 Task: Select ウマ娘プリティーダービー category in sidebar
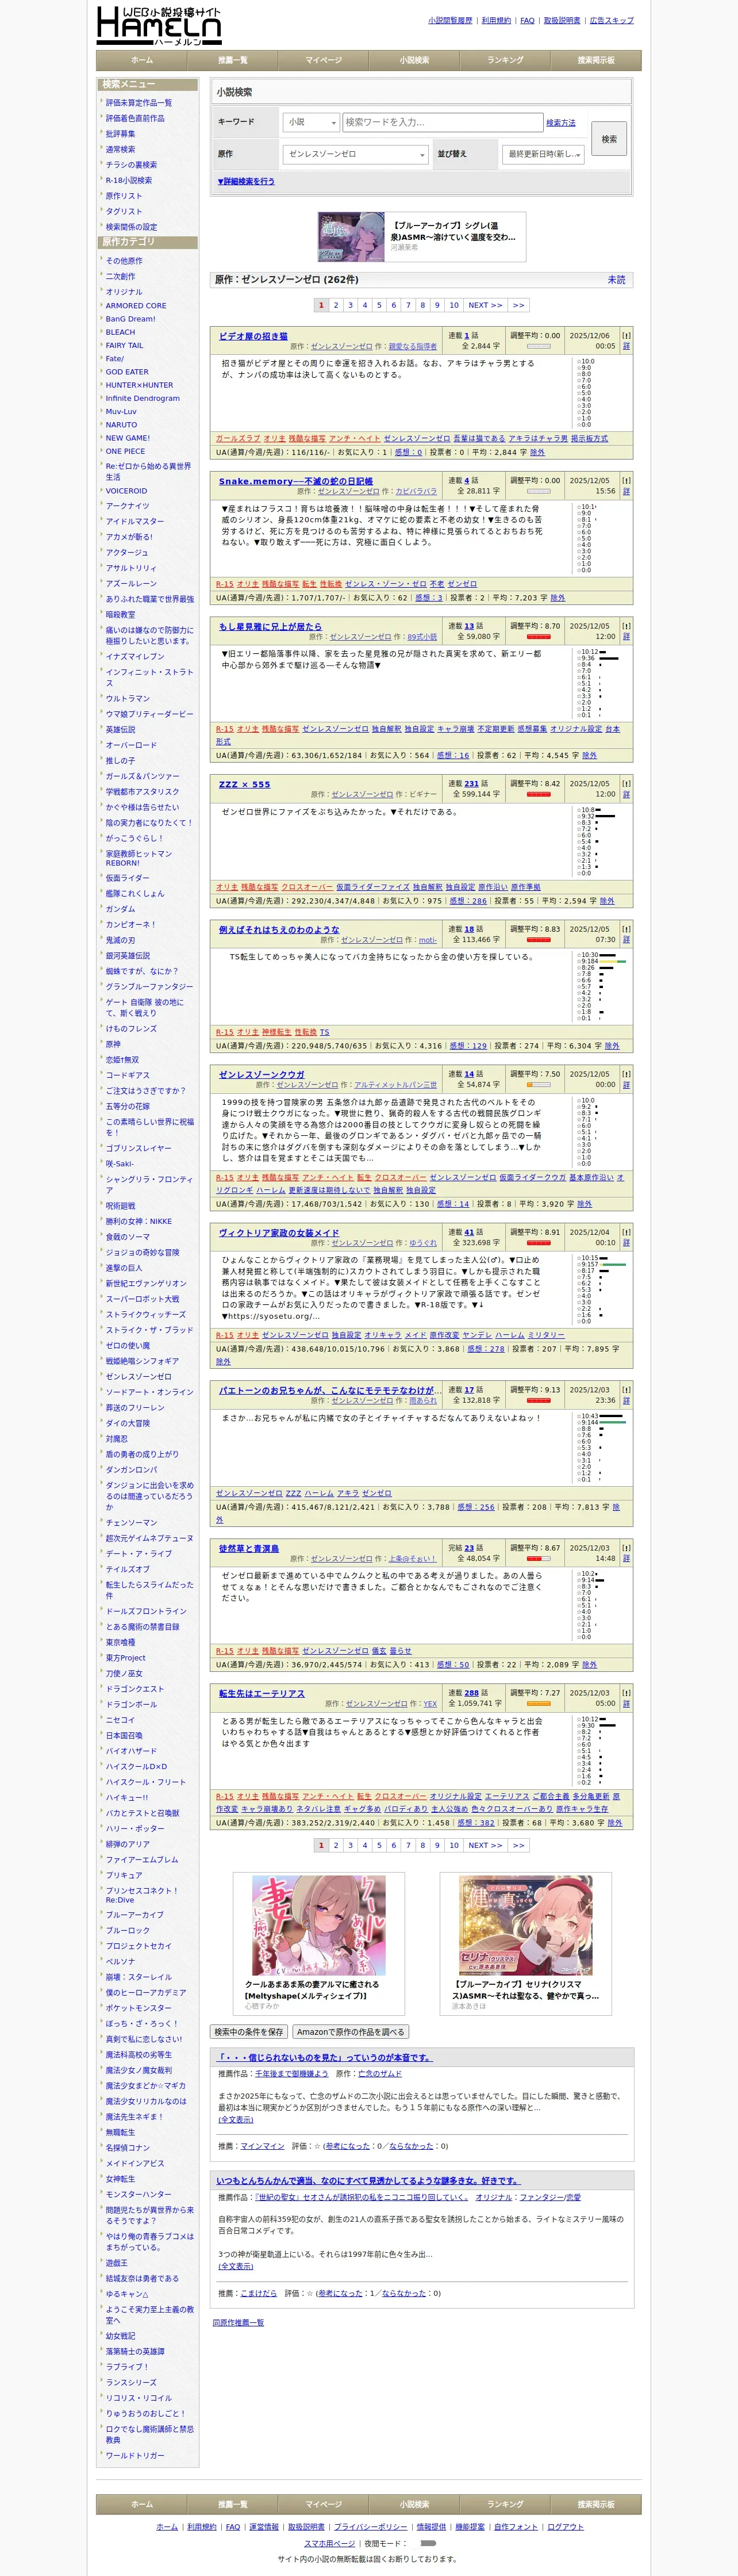coord(150,714)
